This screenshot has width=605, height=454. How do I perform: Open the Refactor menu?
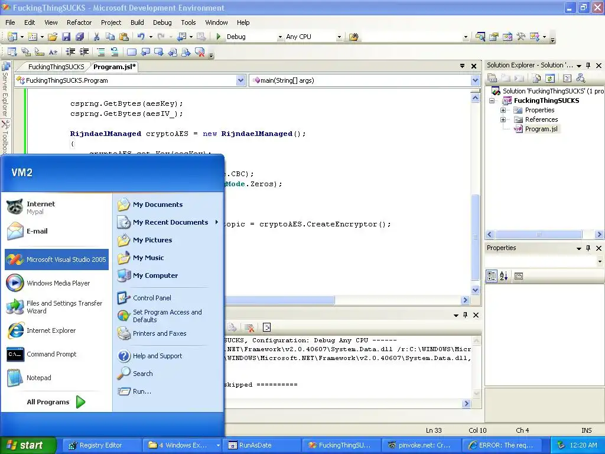79,22
